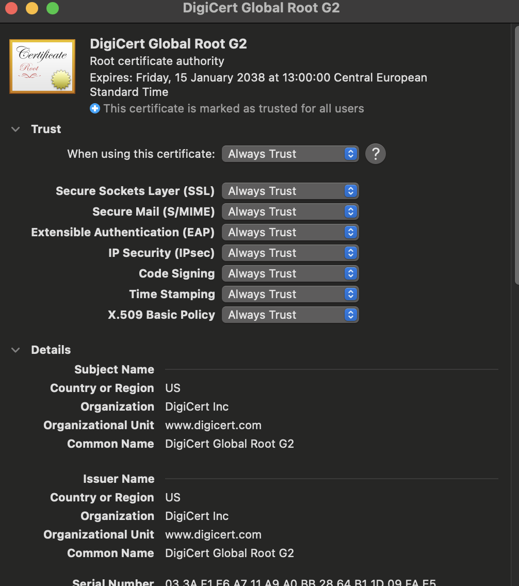
Task: Open the Time Stamping trust dropdown
Action: 290,294
